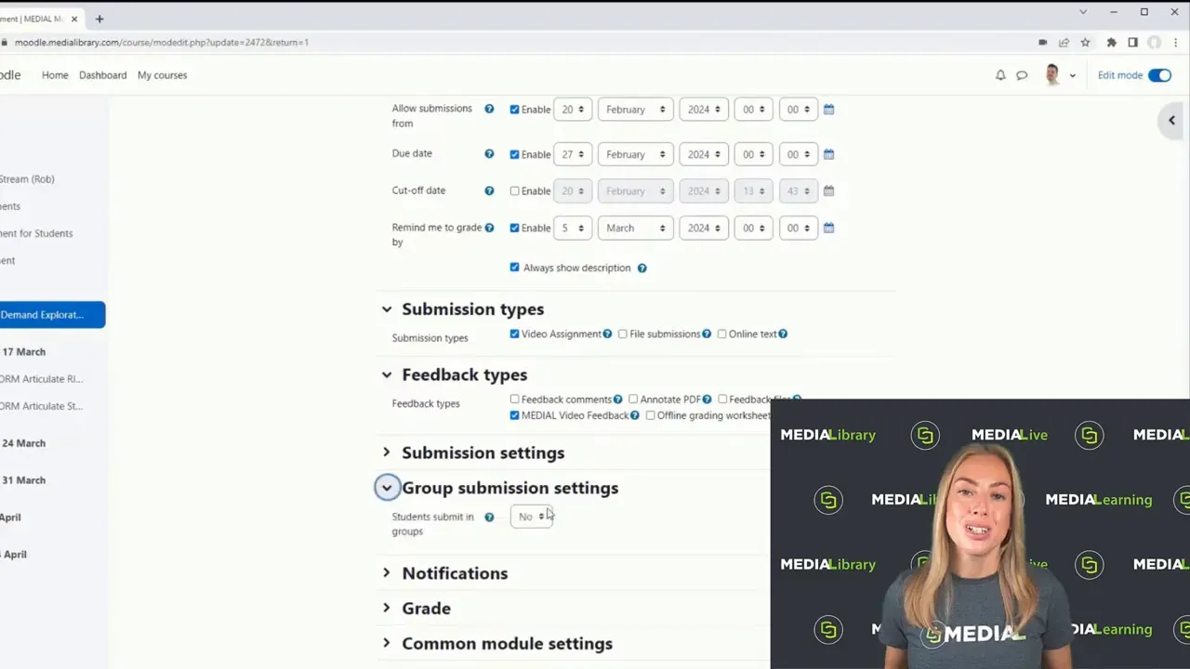Go to Home in top navigation
Viewport: 1190px width, 669px height.
click(55, 75)
